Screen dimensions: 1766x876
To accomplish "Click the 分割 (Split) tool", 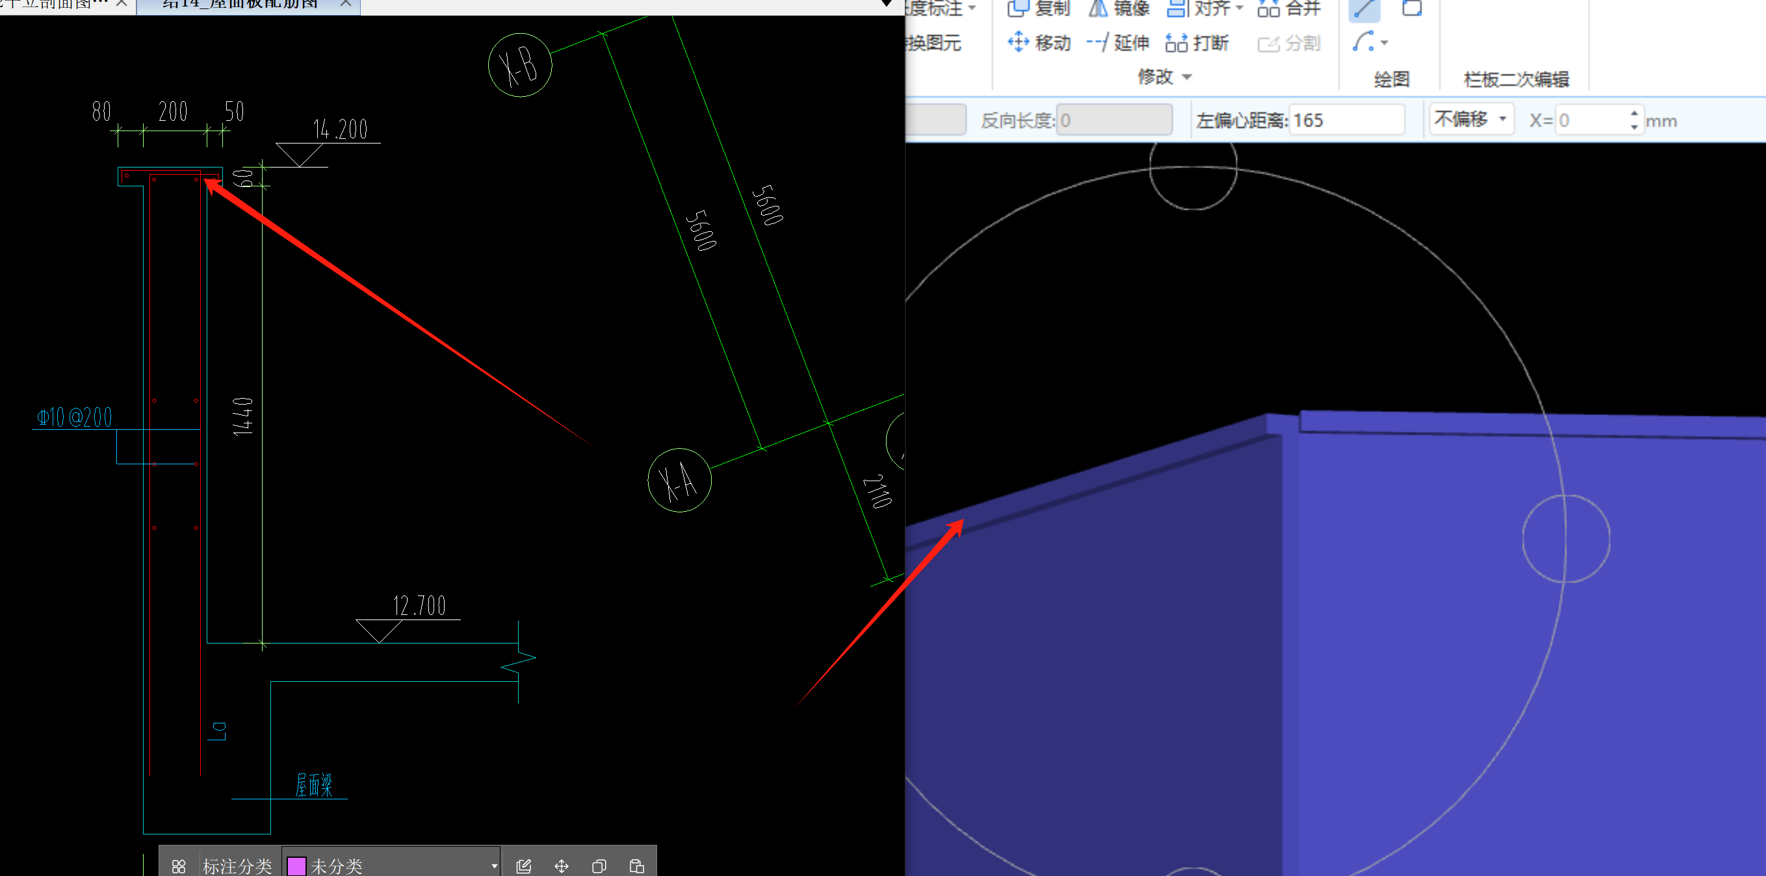I will coord(1289,43).
